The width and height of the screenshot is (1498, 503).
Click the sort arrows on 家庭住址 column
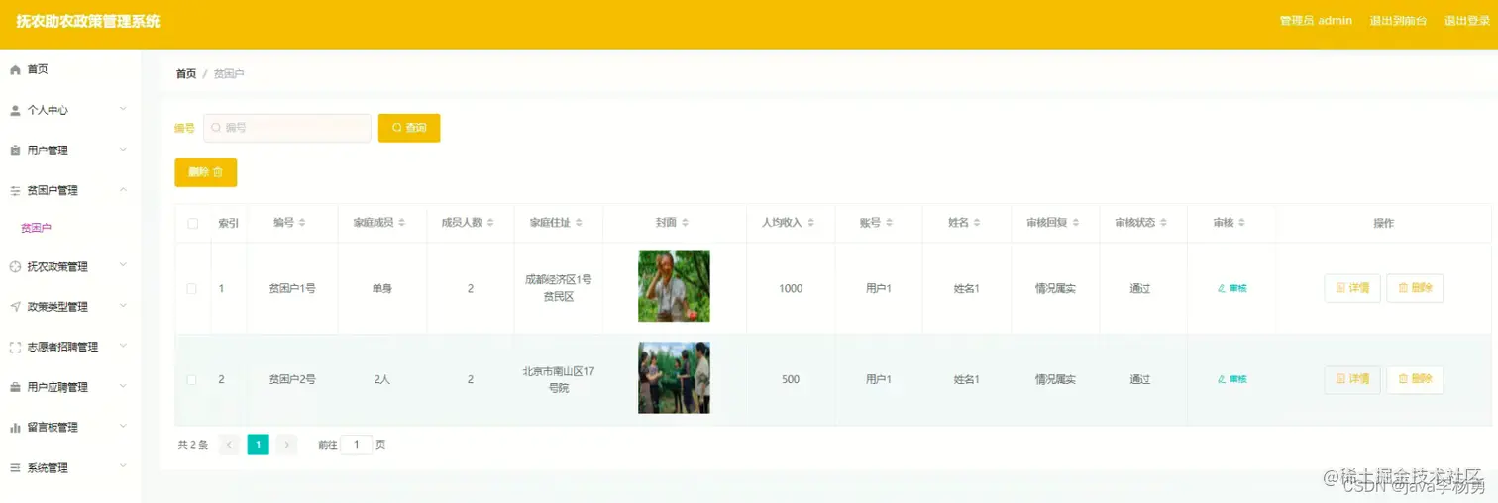[580, 223]
